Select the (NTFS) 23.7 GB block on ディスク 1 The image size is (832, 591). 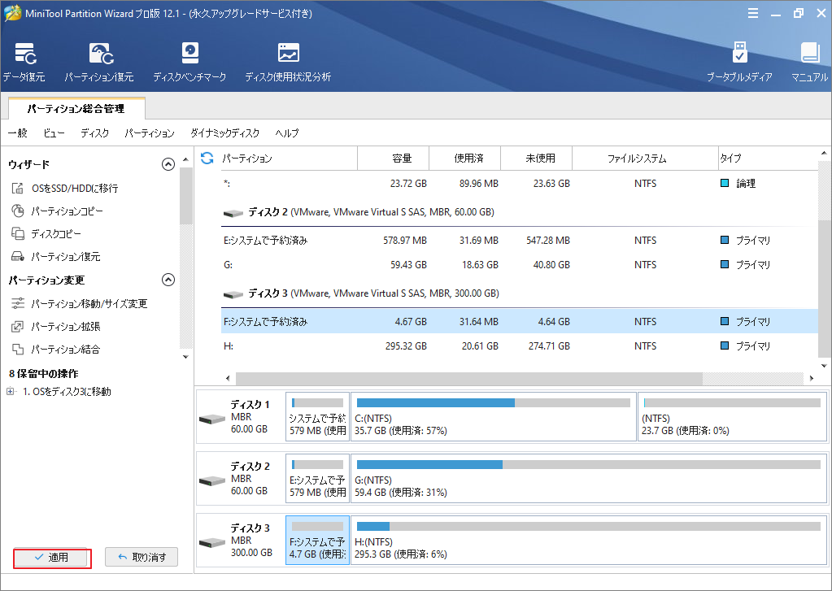point(732,417)
